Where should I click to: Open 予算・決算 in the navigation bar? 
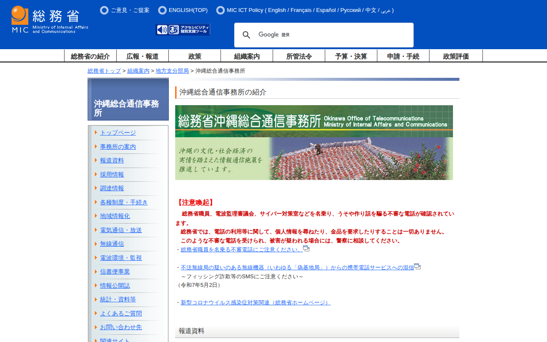[x=351, y=56]
